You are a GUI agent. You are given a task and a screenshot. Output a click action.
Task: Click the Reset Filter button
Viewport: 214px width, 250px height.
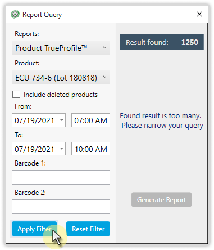click(x=88, y=229)
